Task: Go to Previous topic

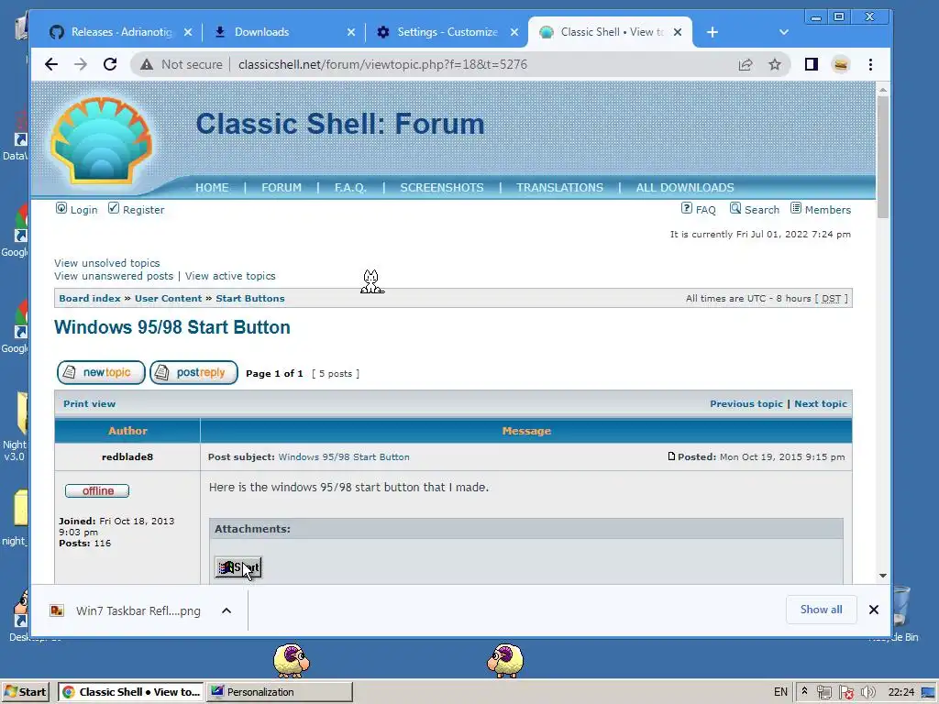Action: tap(746, 403)
